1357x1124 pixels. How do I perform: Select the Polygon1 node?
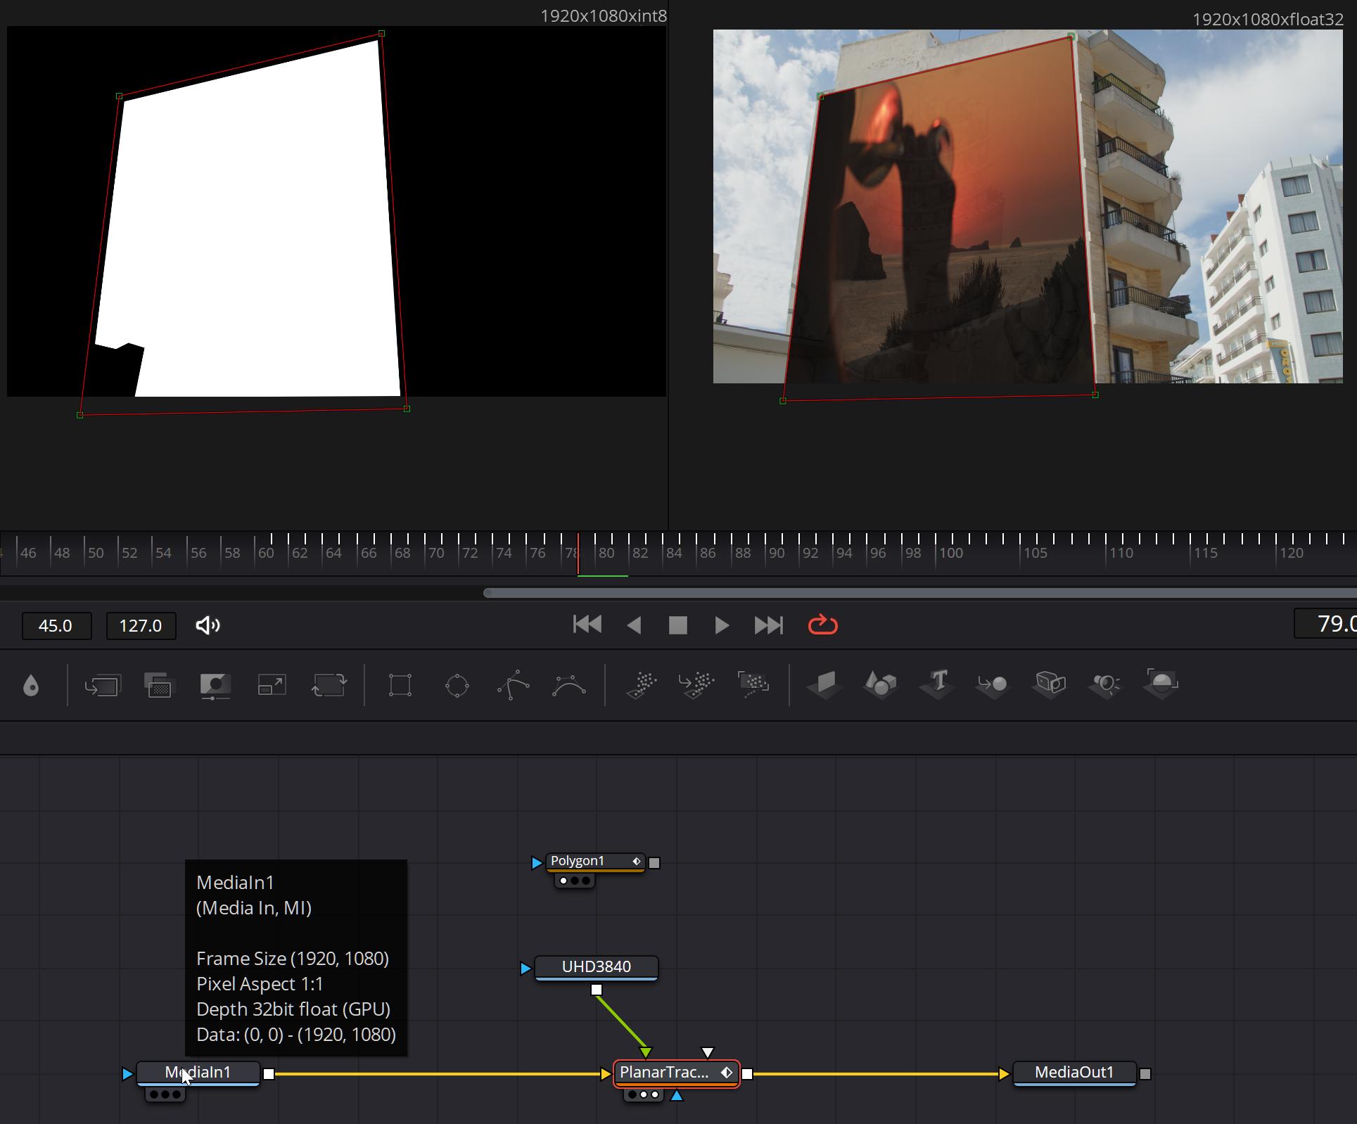[595, 862]
